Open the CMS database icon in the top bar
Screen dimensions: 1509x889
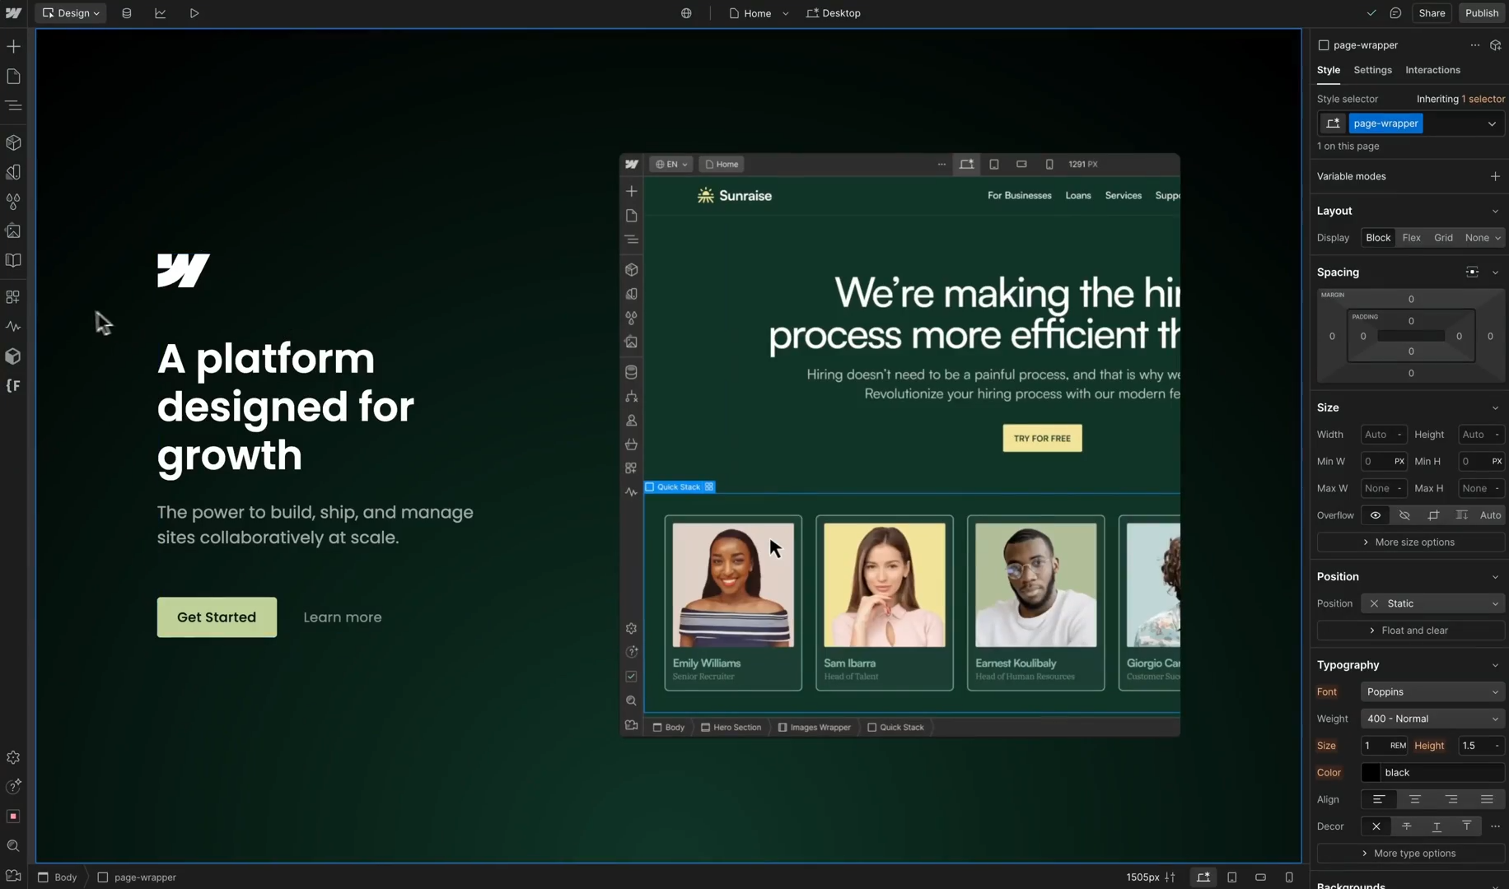coord(127,13)
